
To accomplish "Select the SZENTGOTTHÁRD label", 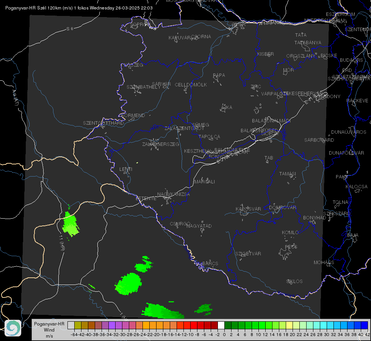I will [x=103, y=123].
